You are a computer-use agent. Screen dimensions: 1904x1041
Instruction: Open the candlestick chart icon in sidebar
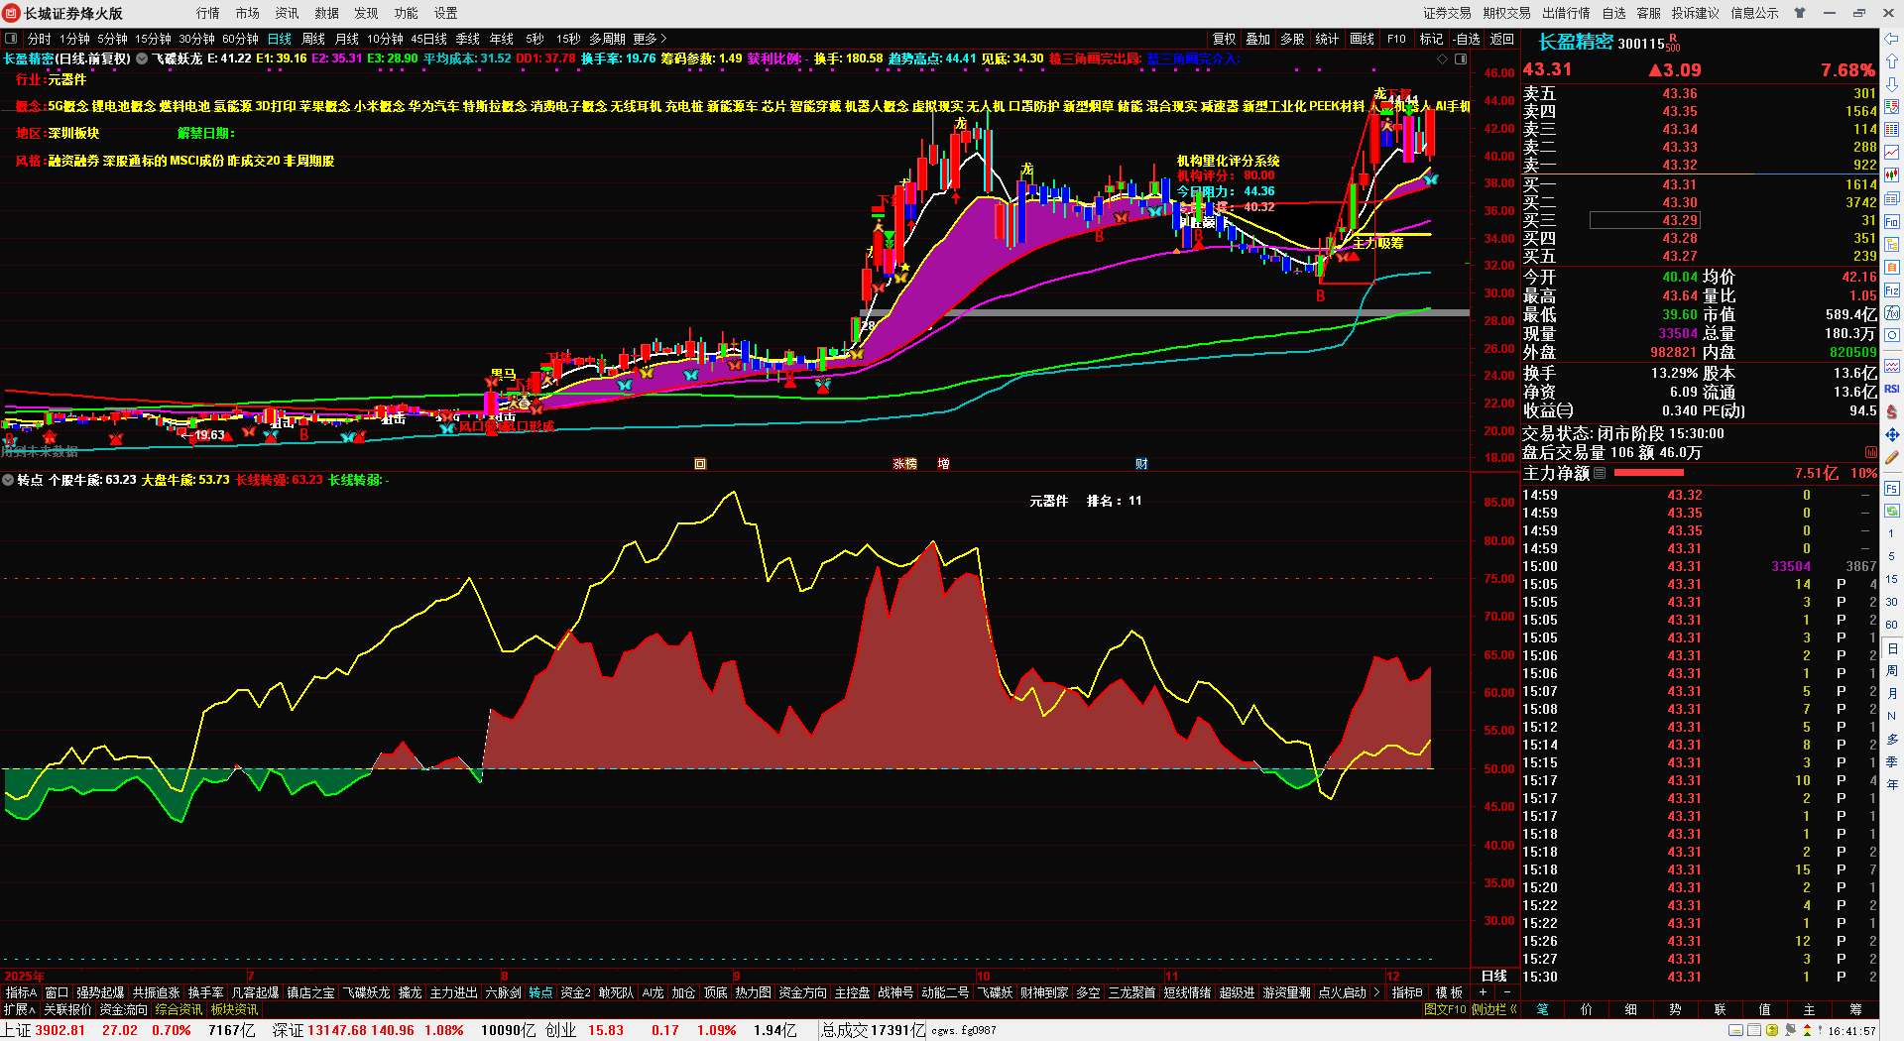click(1892, 175)
